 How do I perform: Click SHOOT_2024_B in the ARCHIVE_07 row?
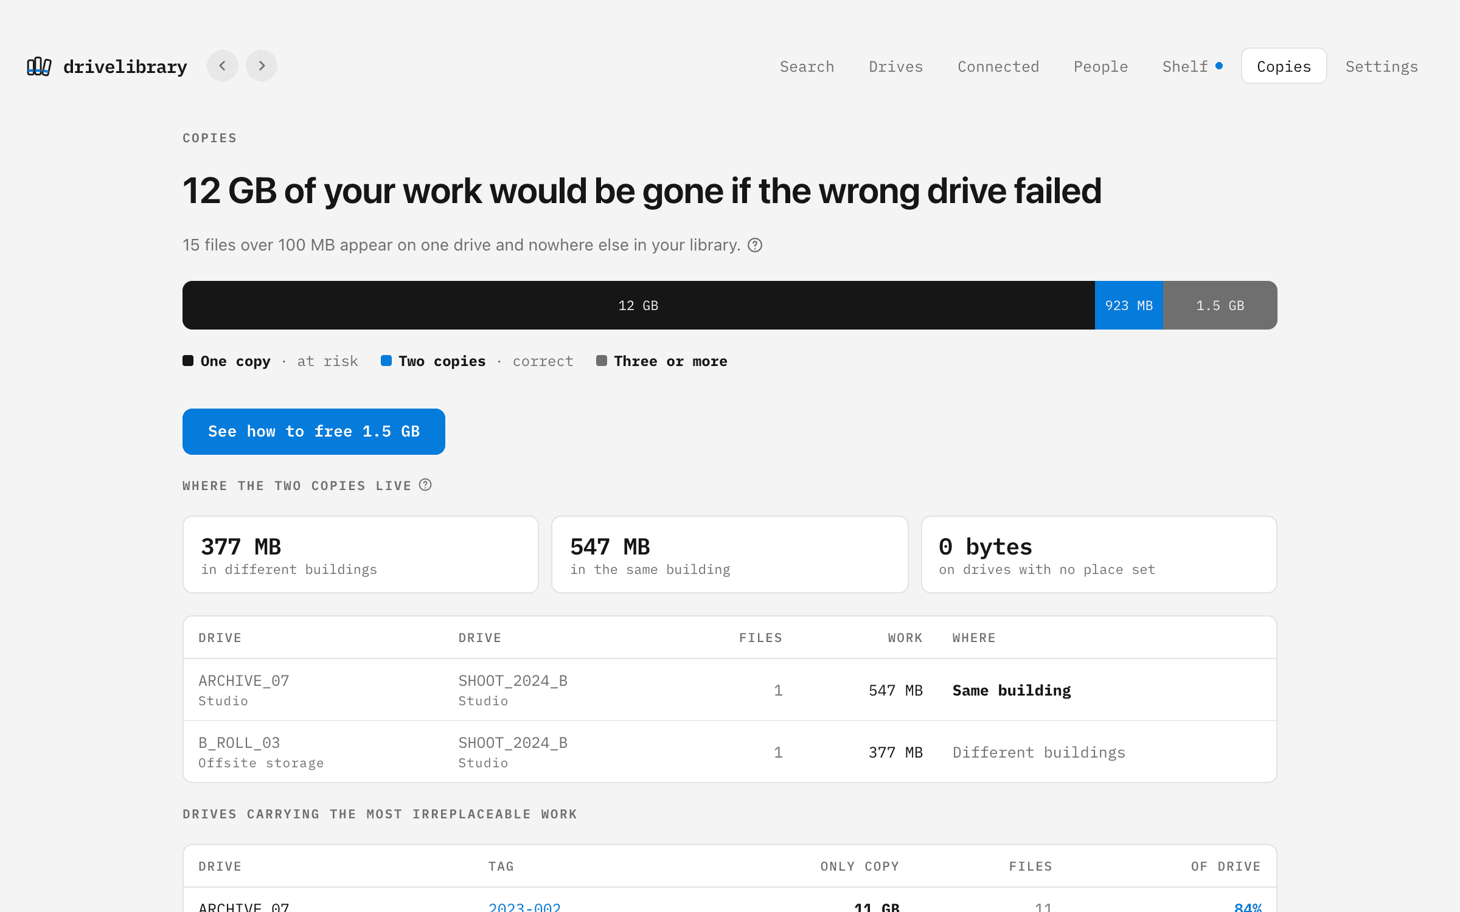pos(513,681)
